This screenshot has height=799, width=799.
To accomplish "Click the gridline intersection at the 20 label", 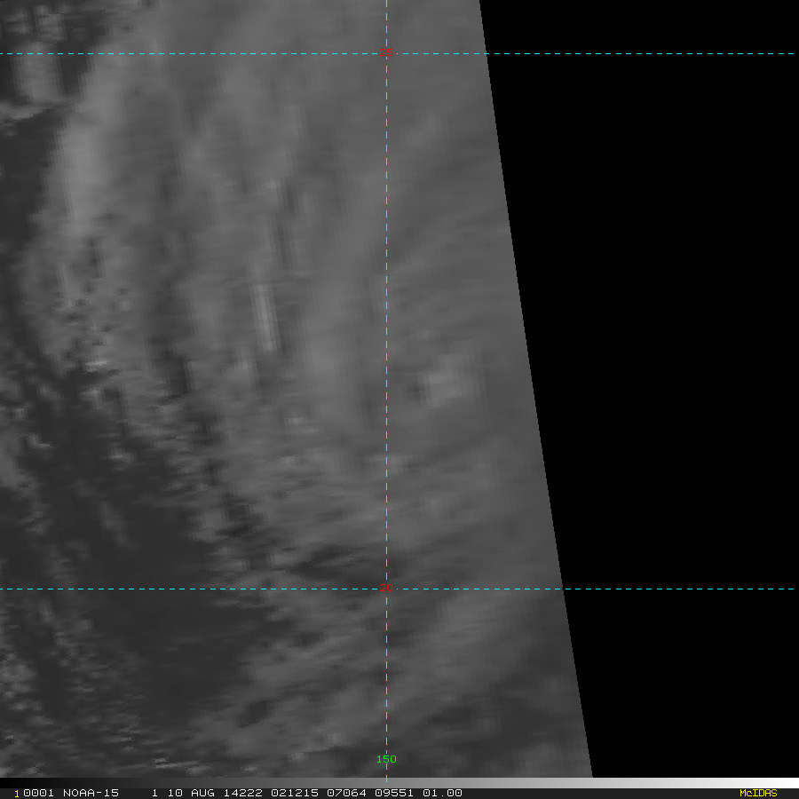I will (x=386, y=588).
